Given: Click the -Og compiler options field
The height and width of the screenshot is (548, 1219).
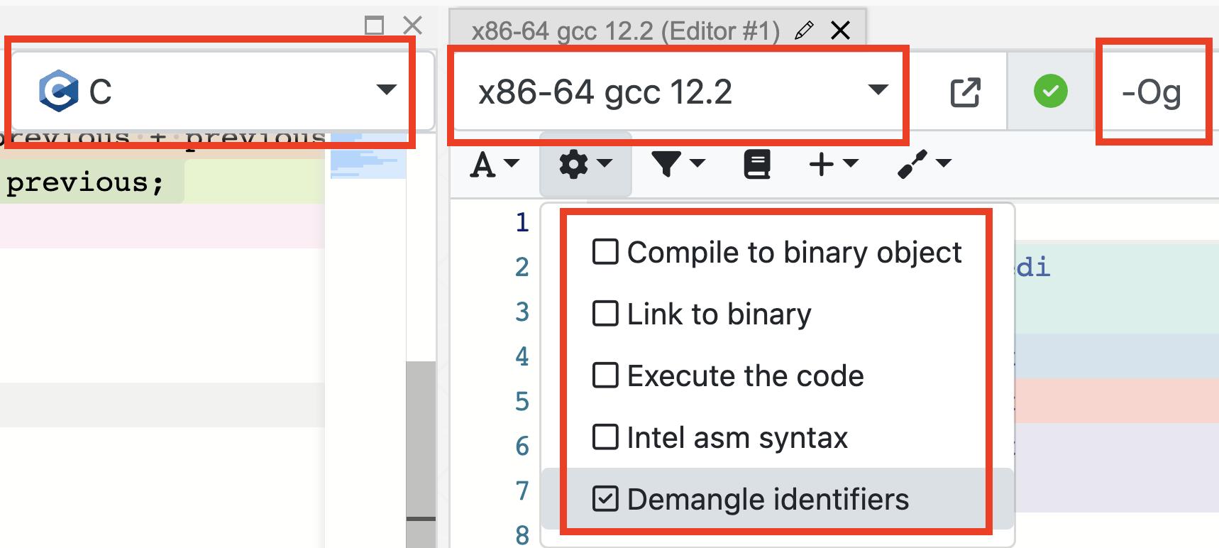Looking at the screenshot, I should (1152, 92).
